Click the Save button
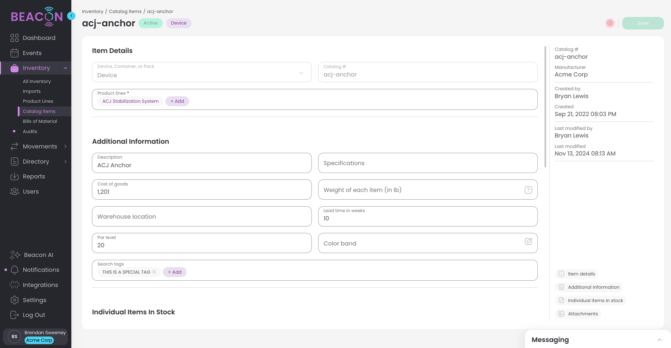The image size is (671, 348). [643, 23]
